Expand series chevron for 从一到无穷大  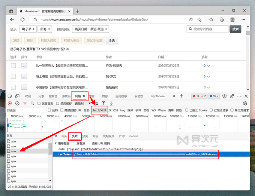click(x=208, y=66)
